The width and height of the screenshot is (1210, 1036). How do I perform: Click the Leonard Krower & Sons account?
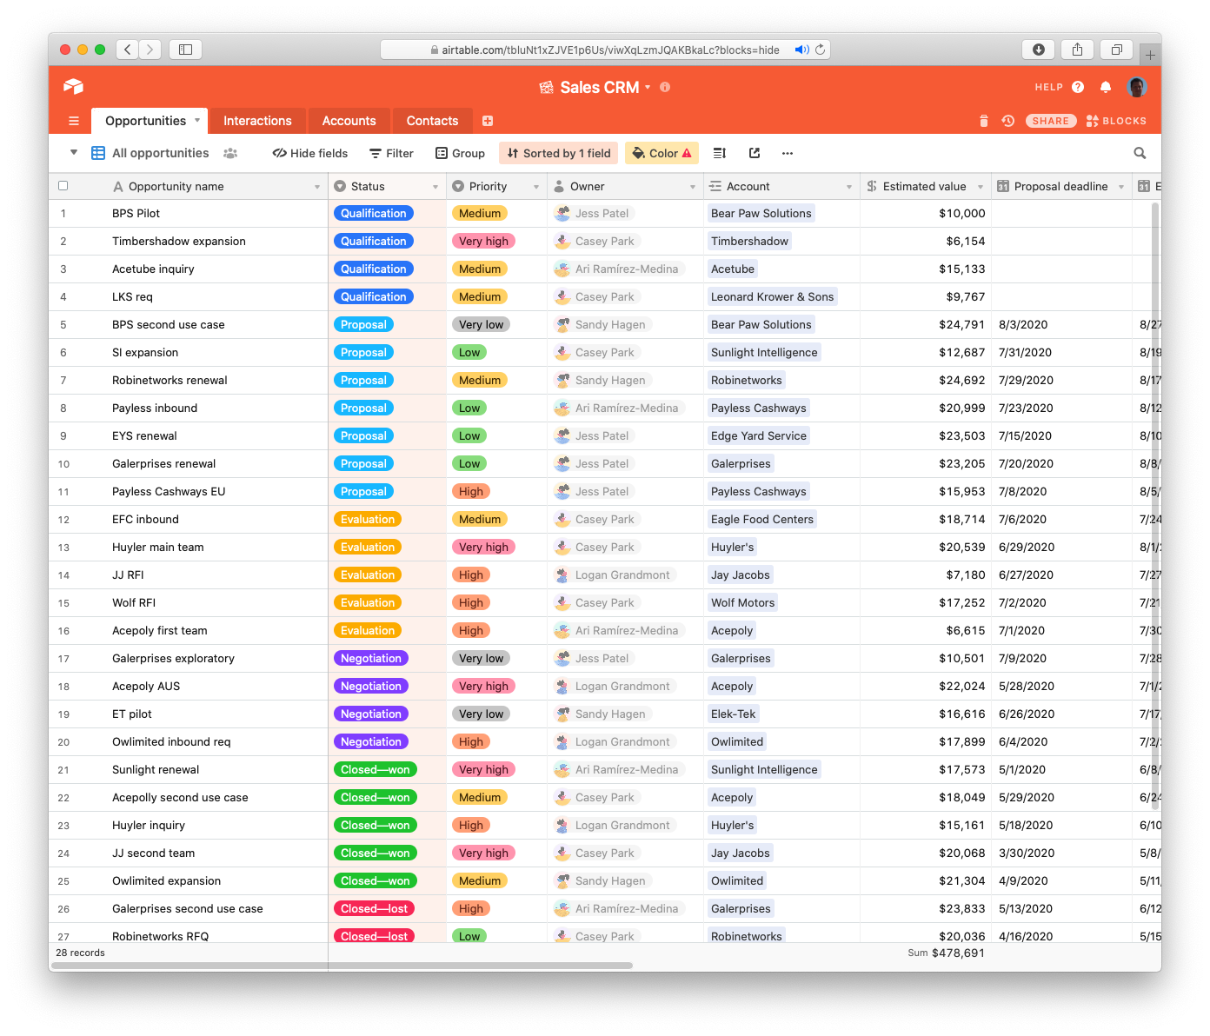(772, 296)
